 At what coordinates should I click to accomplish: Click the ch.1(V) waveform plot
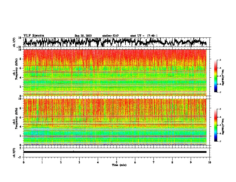point(117,42)
